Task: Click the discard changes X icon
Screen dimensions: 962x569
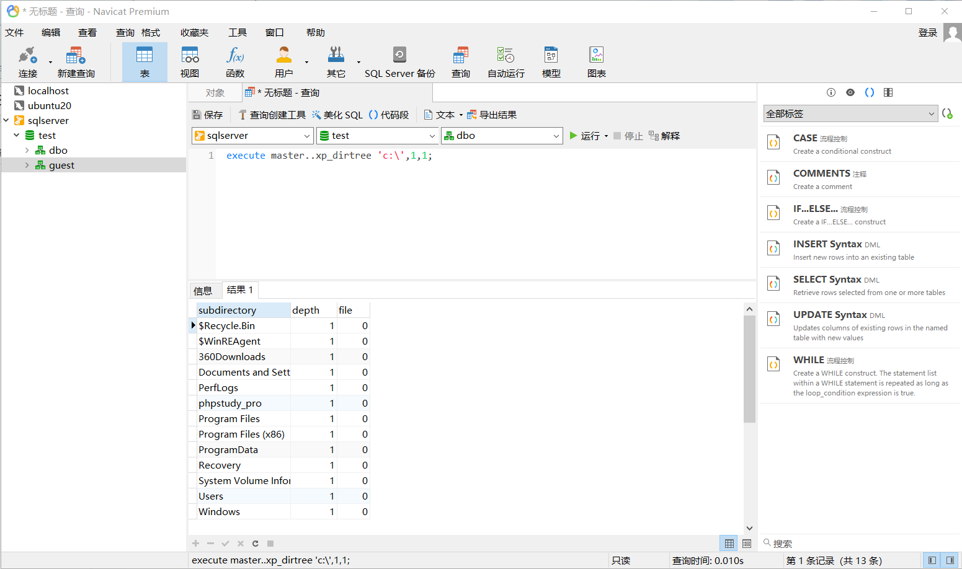Action: (x=241, y=544)
